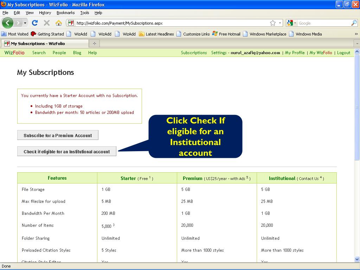Image resolution: width=360 pixels, height=270 pixels.
Task: Expand the address bar history dropdown
Action: coord(280,23)
